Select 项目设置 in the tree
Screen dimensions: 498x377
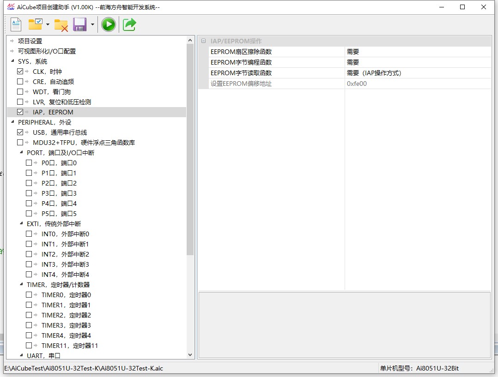[x=30, y=41]
